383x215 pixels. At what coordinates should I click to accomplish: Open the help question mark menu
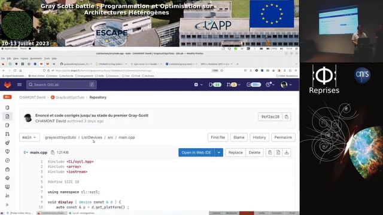click(x=270, y=85)
